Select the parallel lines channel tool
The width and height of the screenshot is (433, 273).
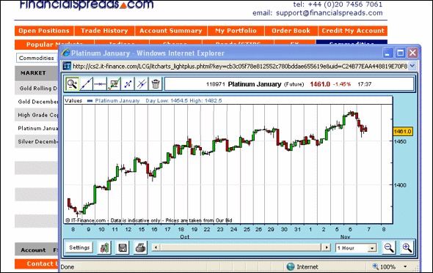click(142, 83)
